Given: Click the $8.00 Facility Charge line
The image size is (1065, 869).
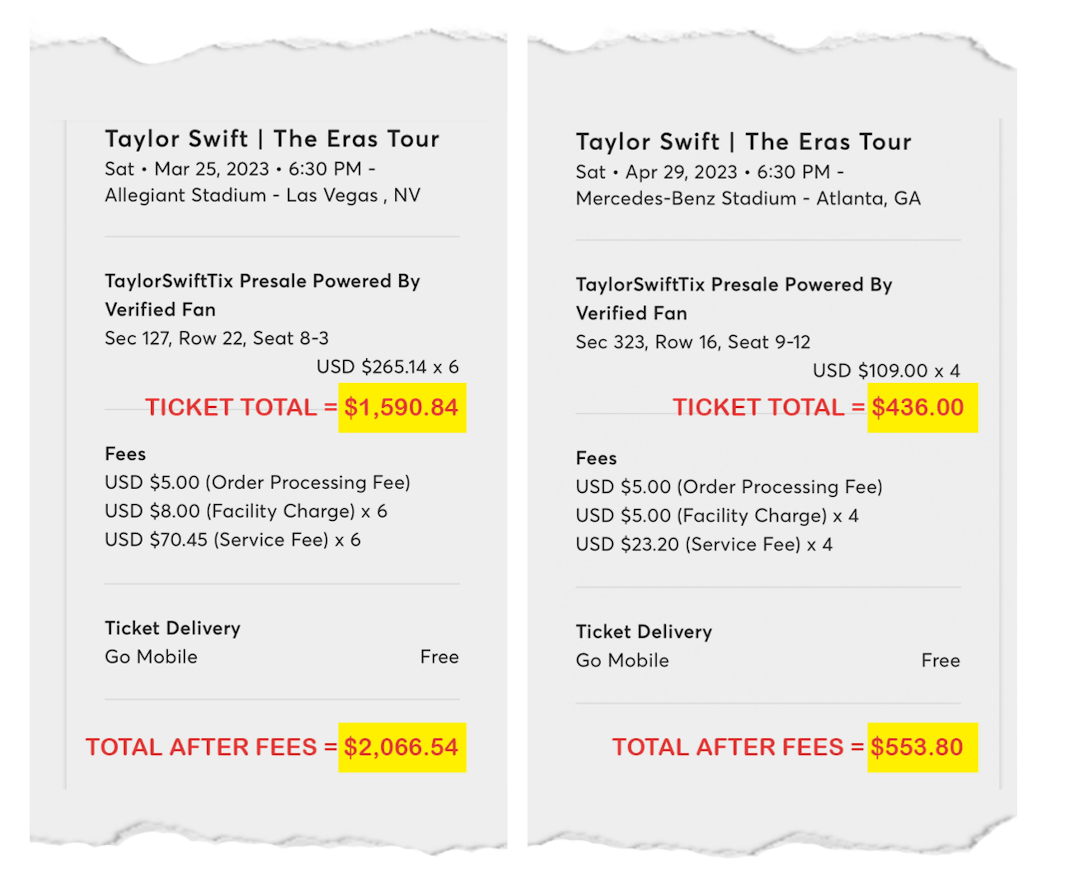Looking at the screenshot, I should pyautogui.click(x=246, y=511).
